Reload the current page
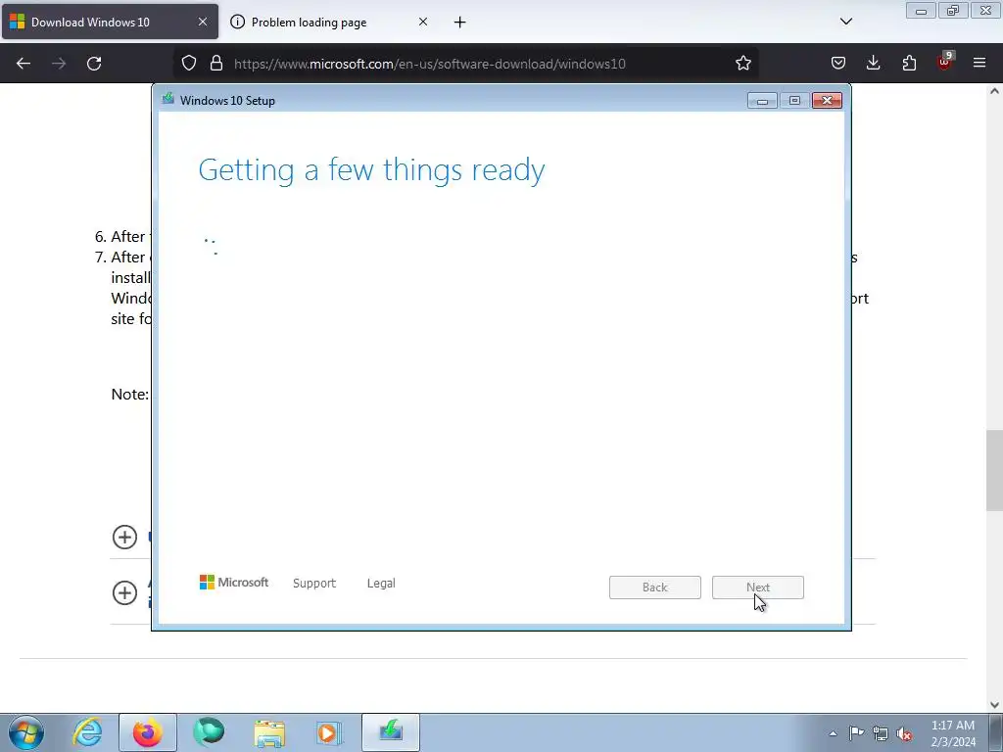The image size is (1003, 752). click(94, 64)
